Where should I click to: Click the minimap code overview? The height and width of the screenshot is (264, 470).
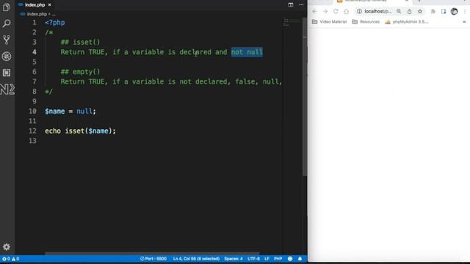(x=292, y=23)
